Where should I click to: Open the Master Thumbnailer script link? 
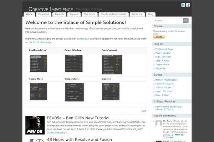[x=167, y=80]
